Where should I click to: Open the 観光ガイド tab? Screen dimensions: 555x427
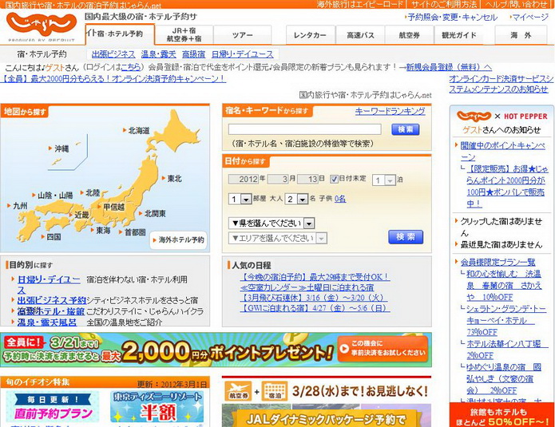tap(458, 35)
